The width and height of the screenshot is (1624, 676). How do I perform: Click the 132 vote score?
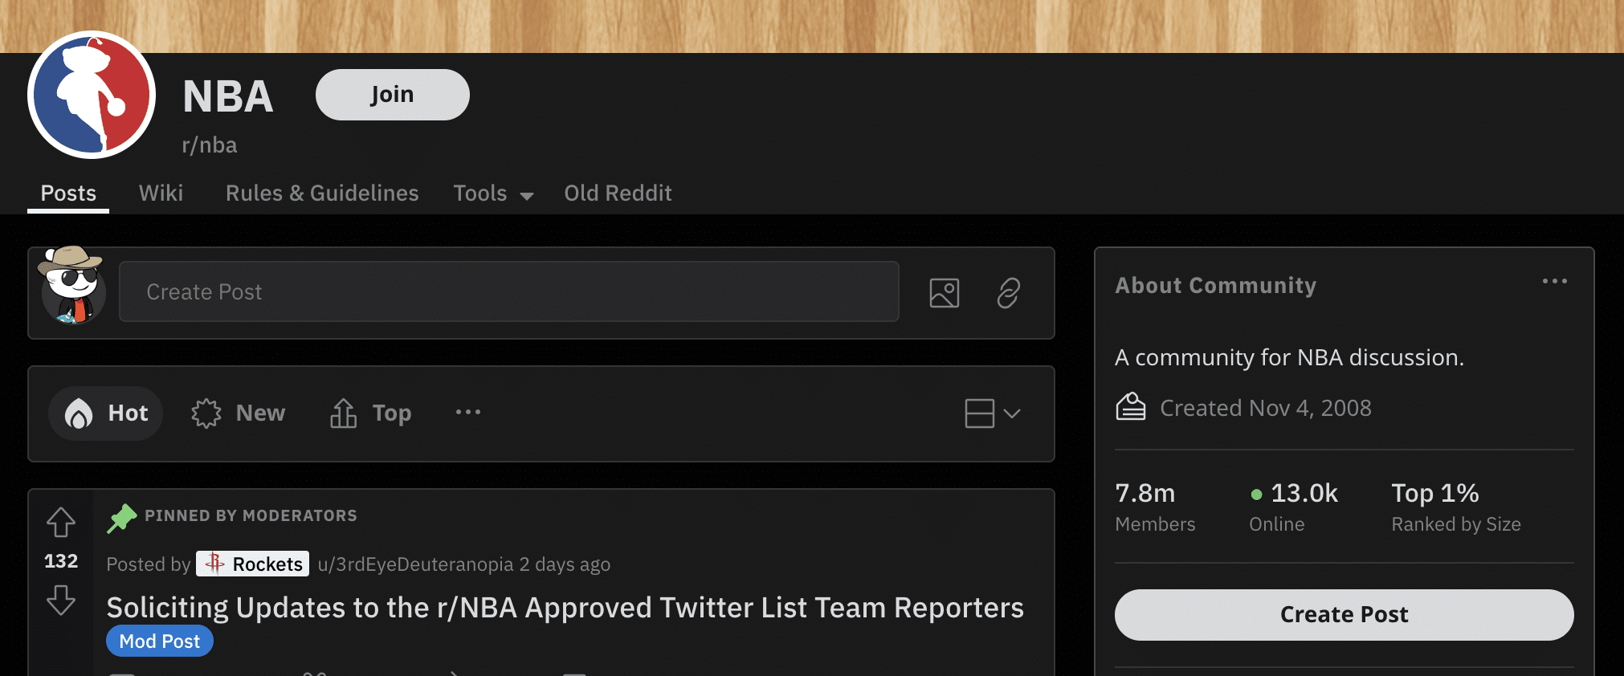pyautogui.click(x=61, y=561)
